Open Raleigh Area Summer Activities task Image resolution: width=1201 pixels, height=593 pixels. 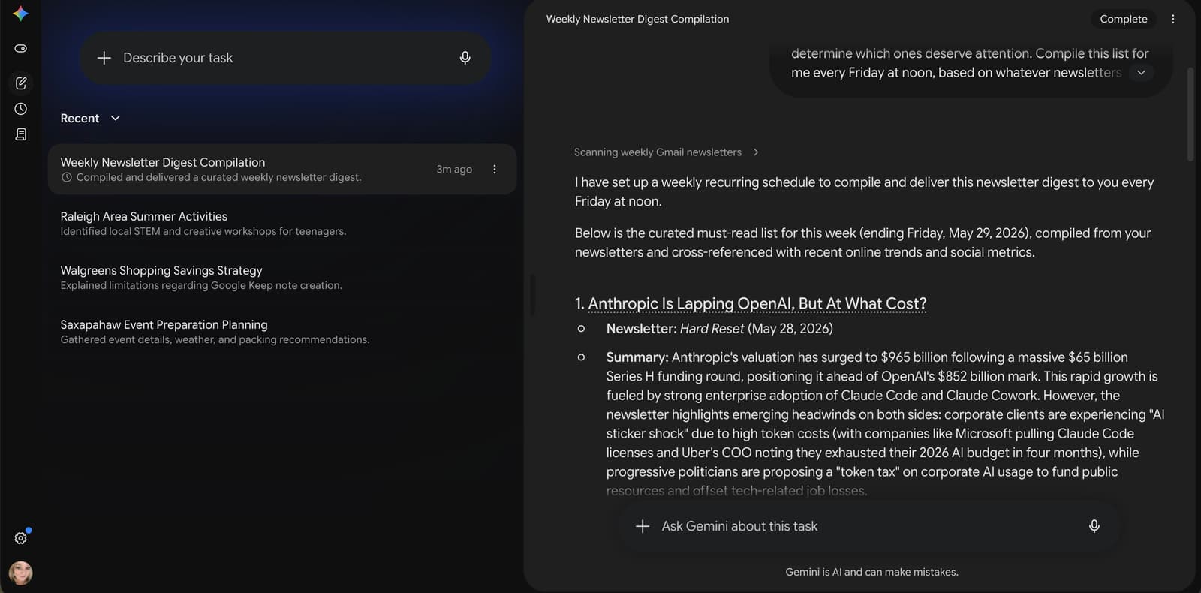click(x=282, y=224)
